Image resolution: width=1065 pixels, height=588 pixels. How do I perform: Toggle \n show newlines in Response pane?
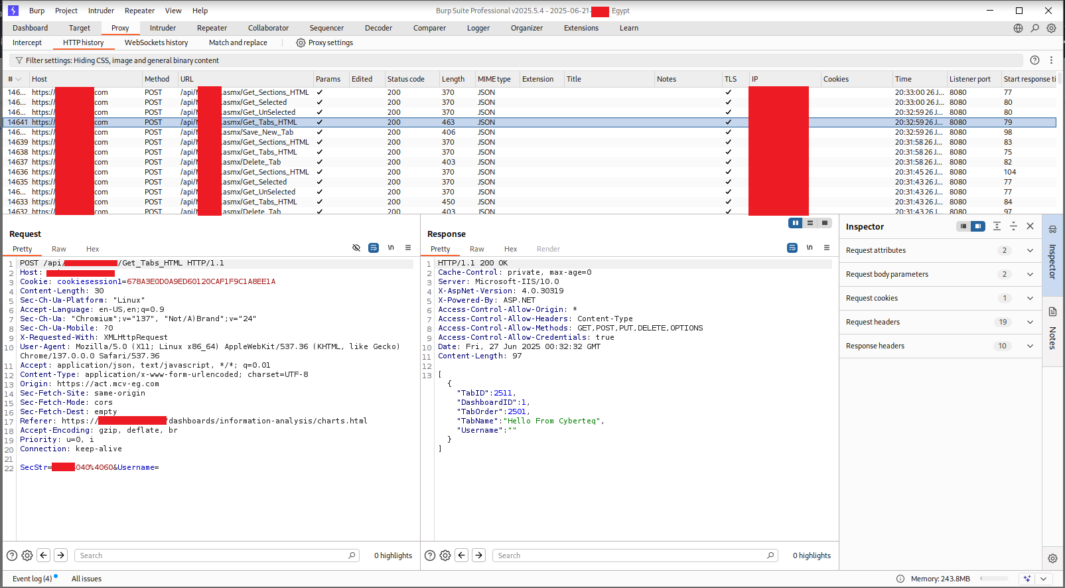pyautogui.click(x=810, y=248)
